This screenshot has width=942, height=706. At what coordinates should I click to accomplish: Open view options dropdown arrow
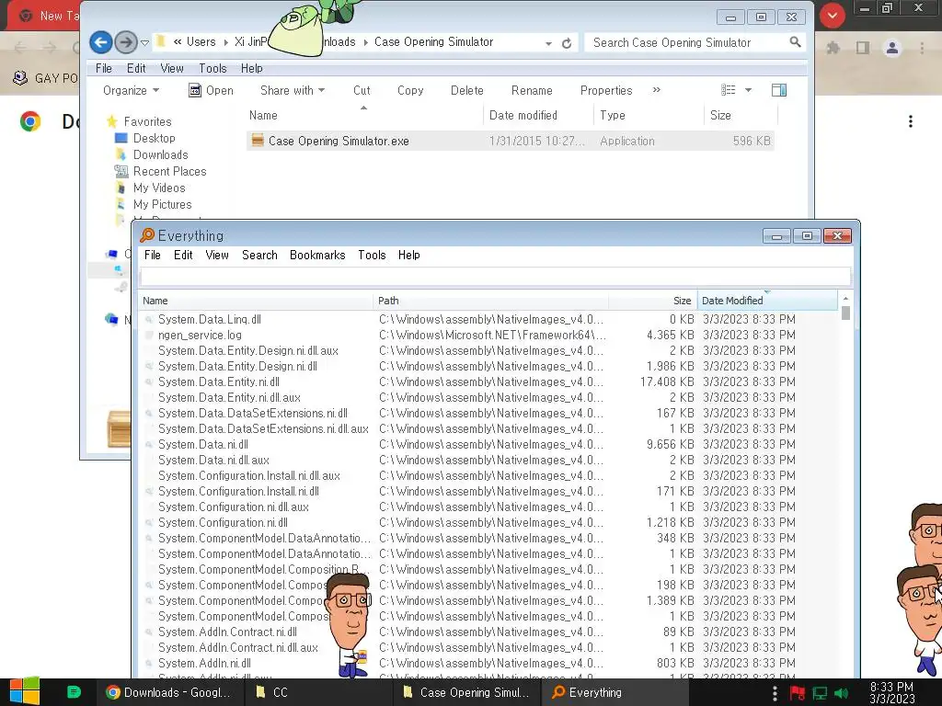tap(749, 90)
